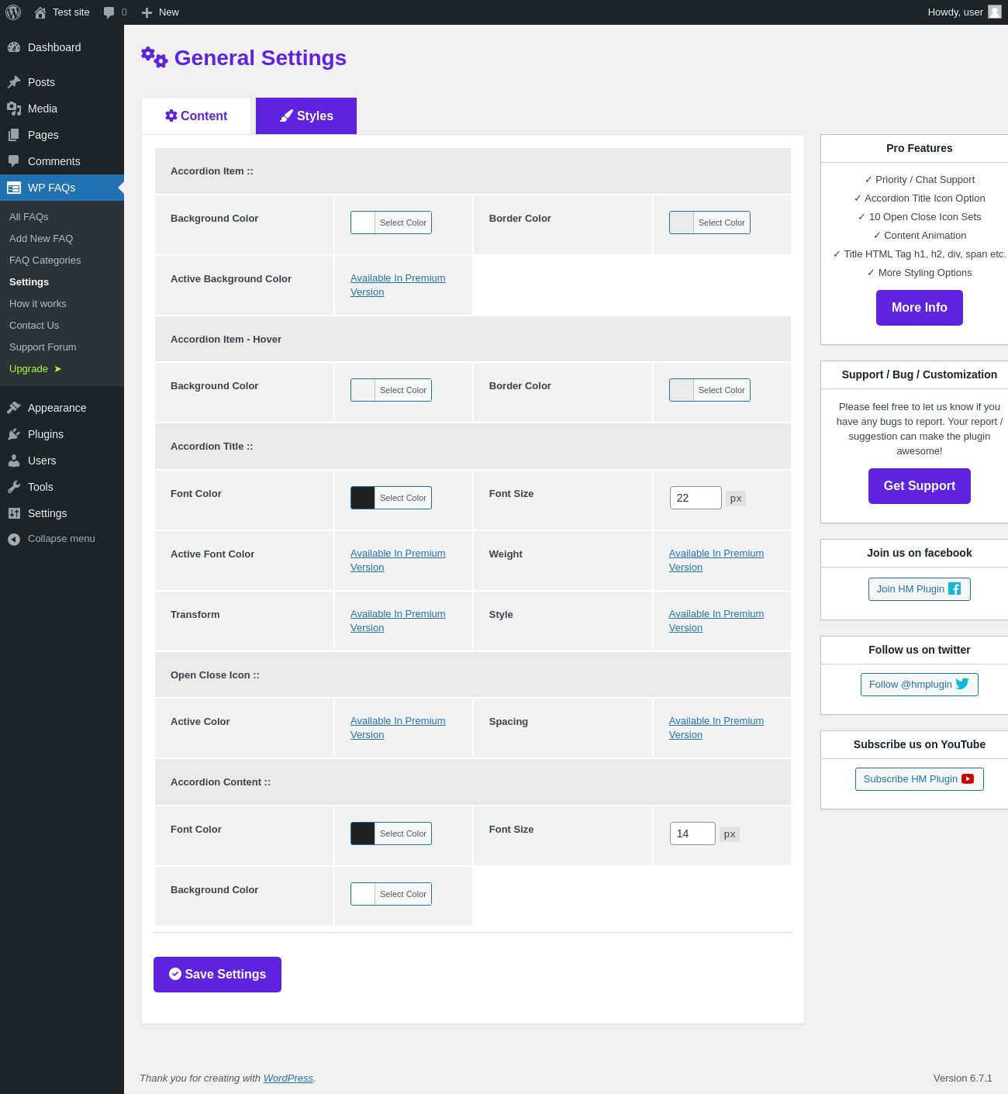The image size is (1008, 1094).
Task: Open Style Available In Premium link
Action: coord(716,621)
